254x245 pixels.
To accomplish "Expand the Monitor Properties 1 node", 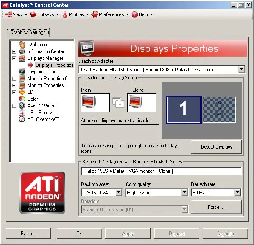I will (14, 85).
